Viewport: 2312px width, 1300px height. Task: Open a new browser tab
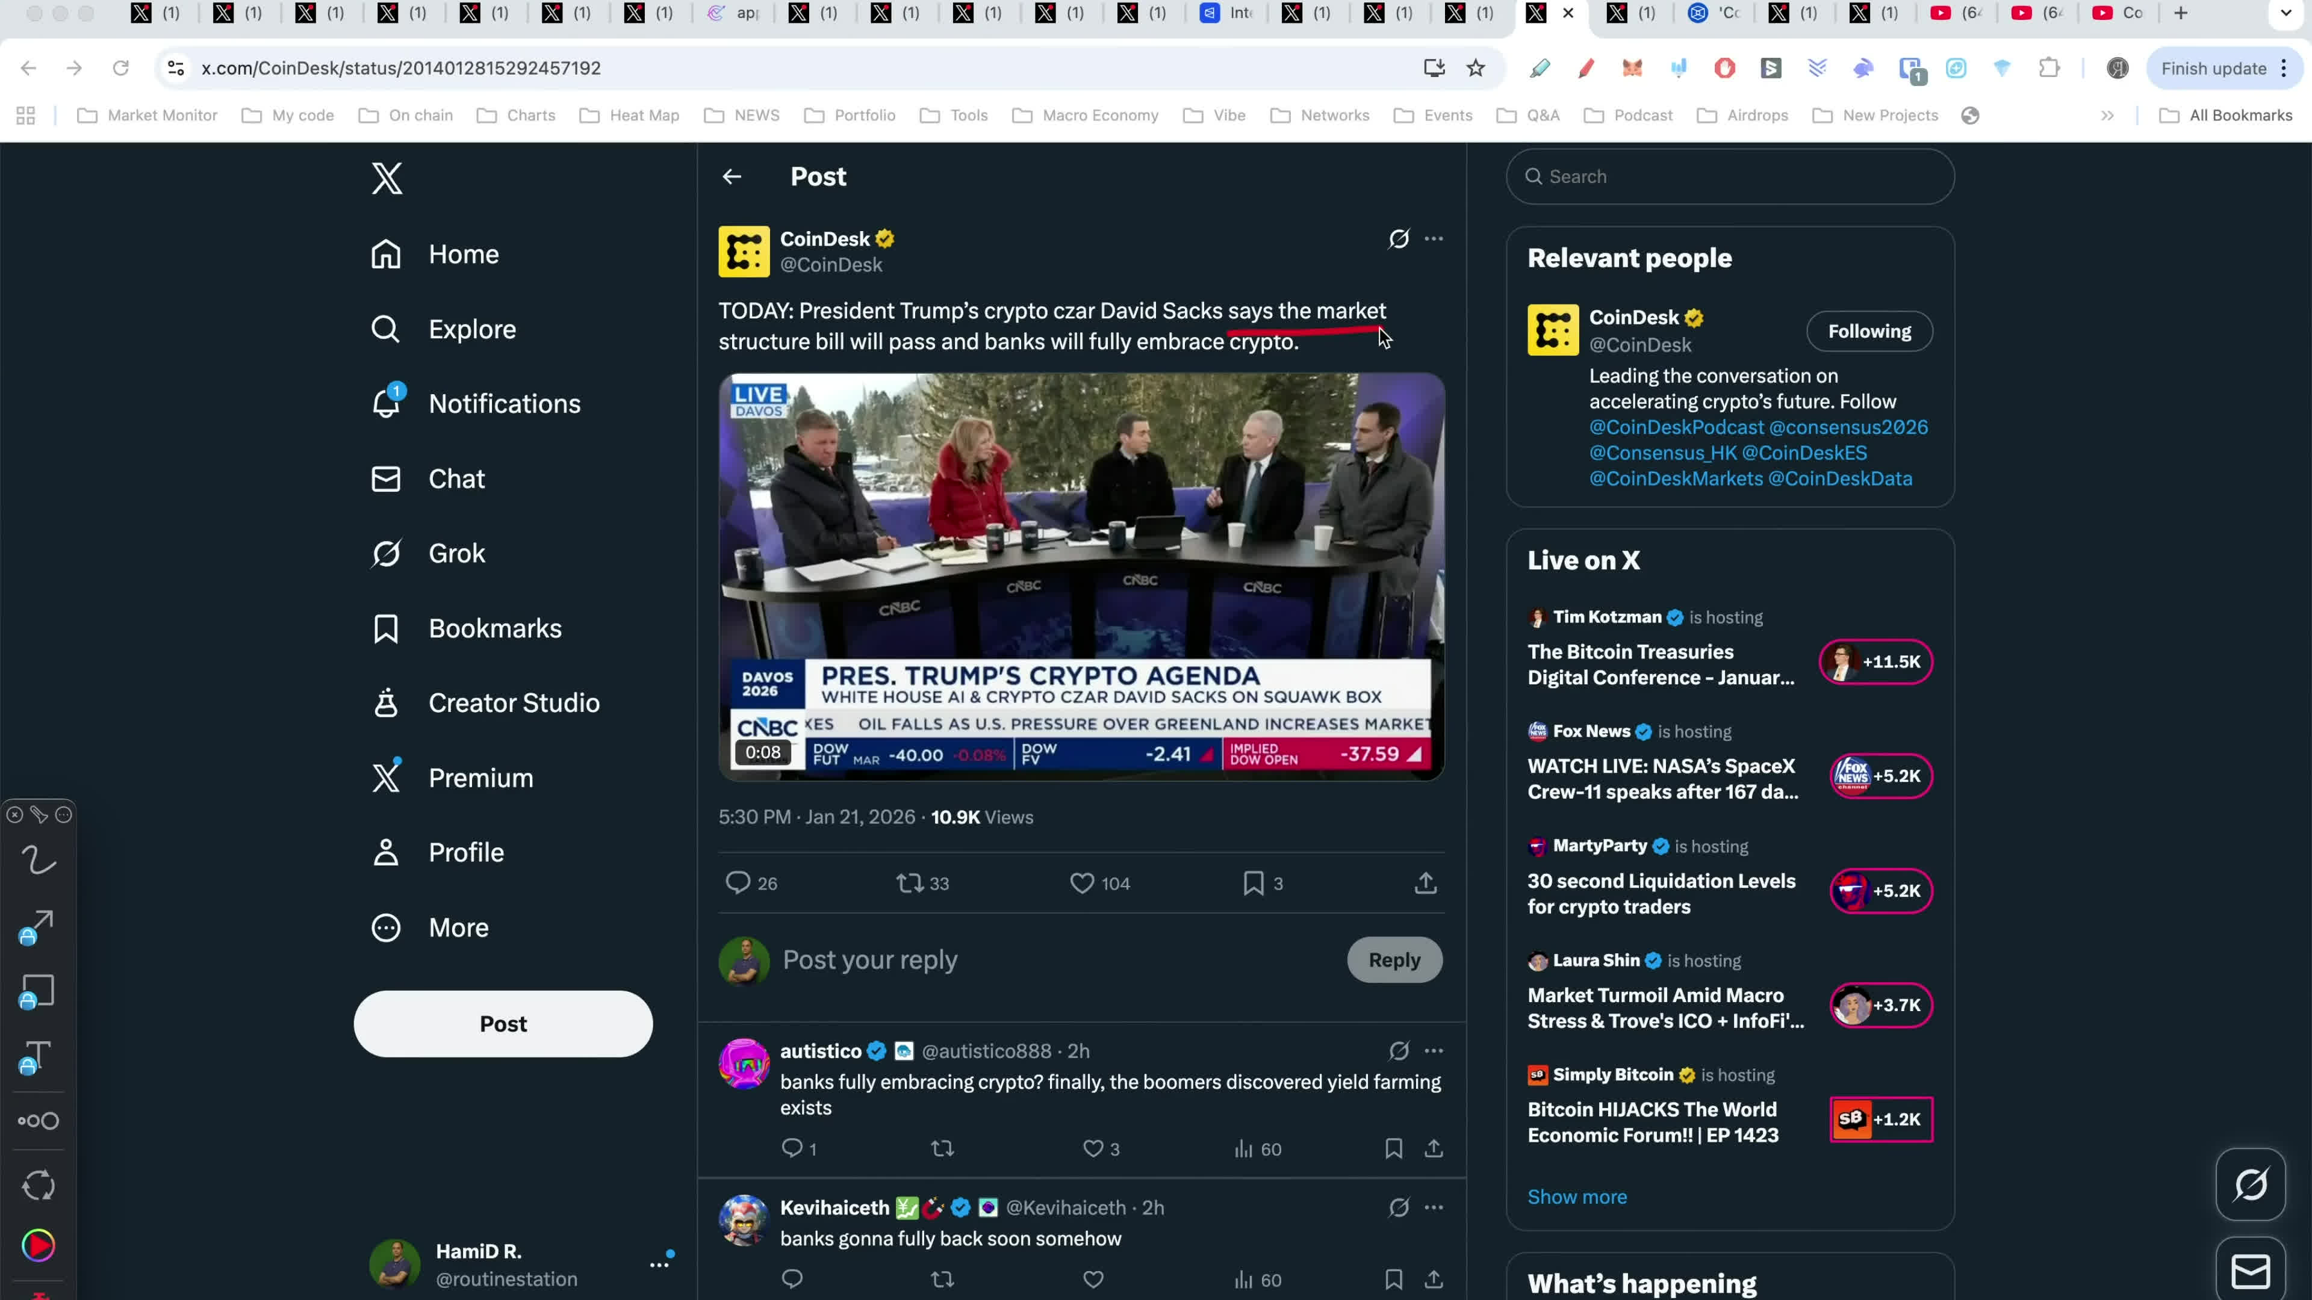[2180, 13]
